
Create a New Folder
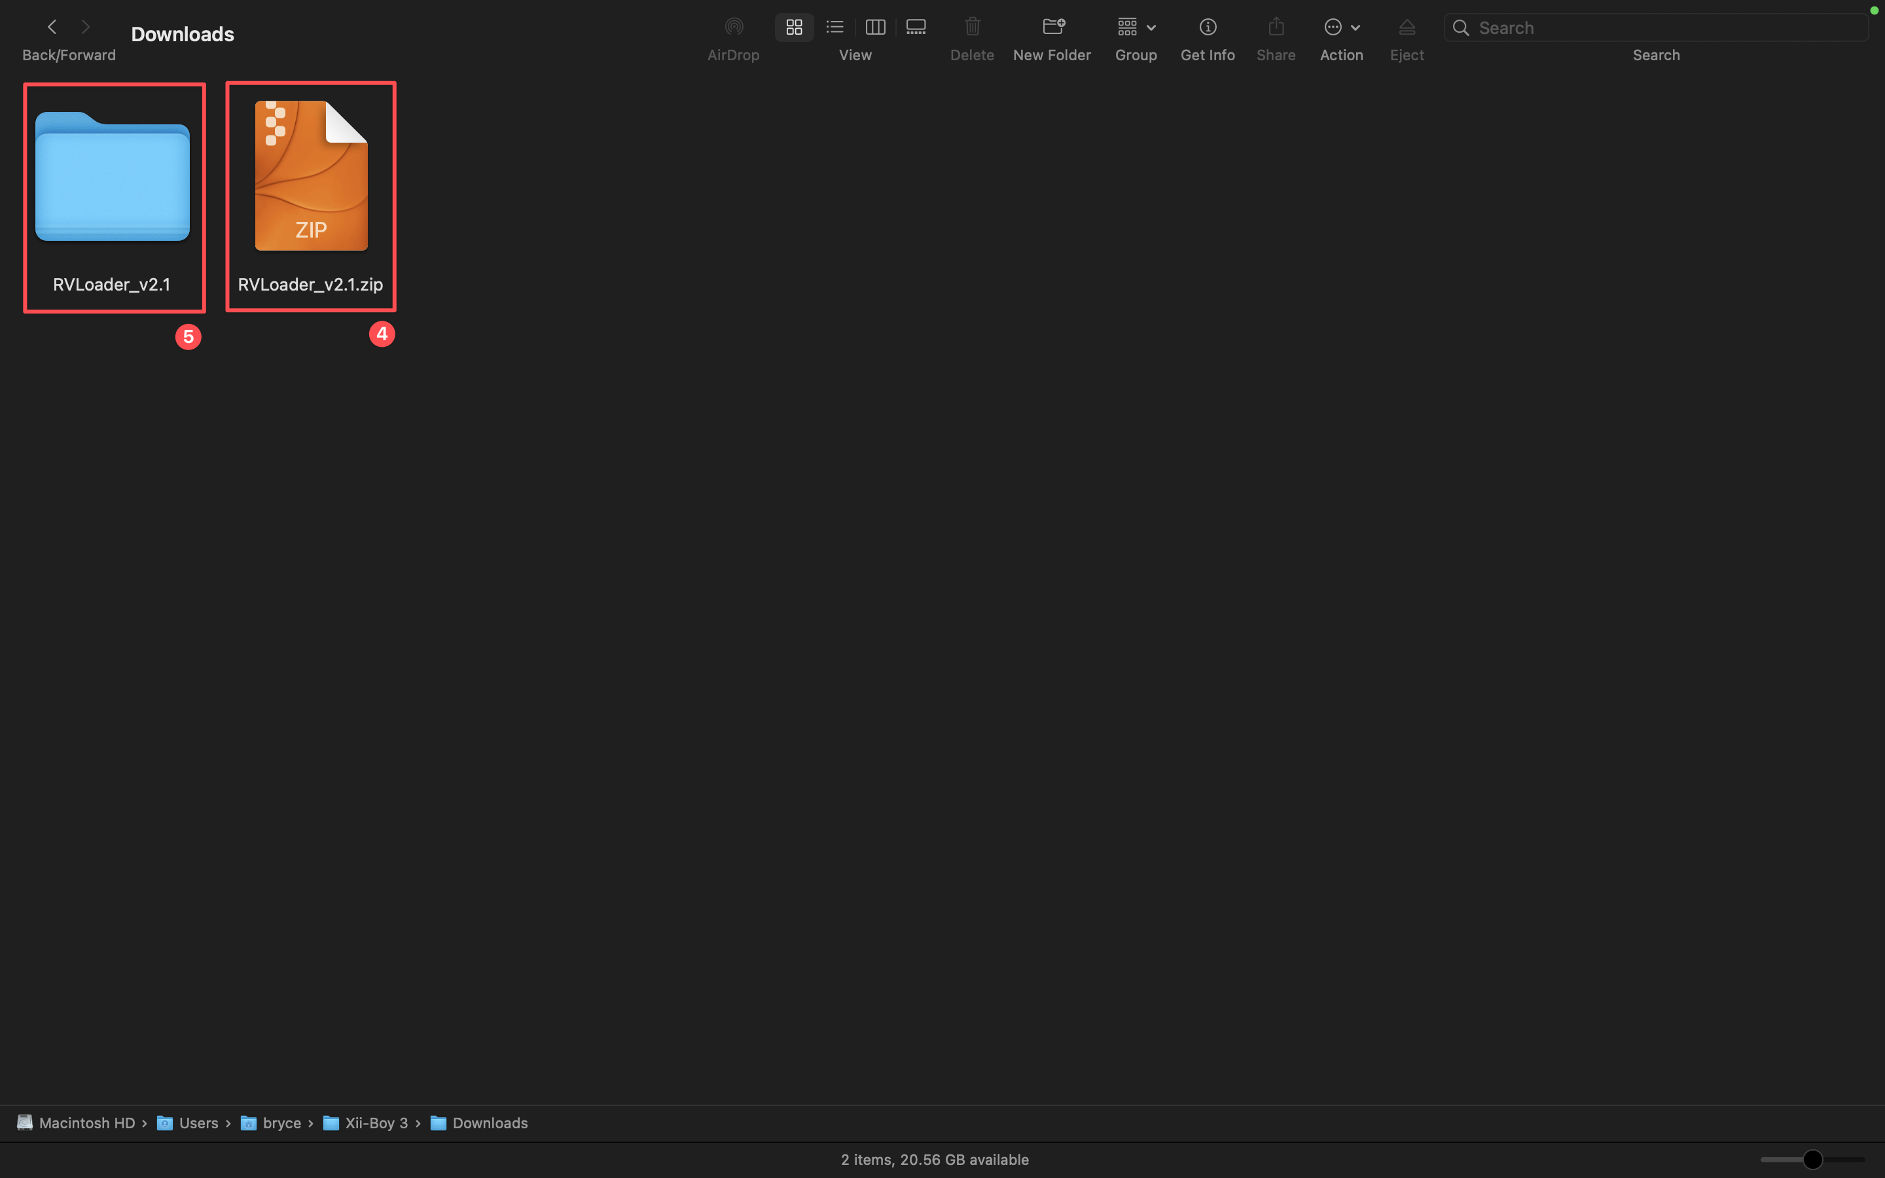[x=1052, y=27]
